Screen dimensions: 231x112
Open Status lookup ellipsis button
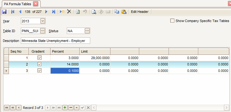(x=87, y=31)
